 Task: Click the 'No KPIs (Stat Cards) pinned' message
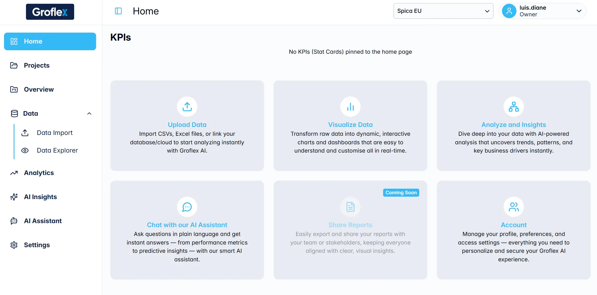click(350, 52)
